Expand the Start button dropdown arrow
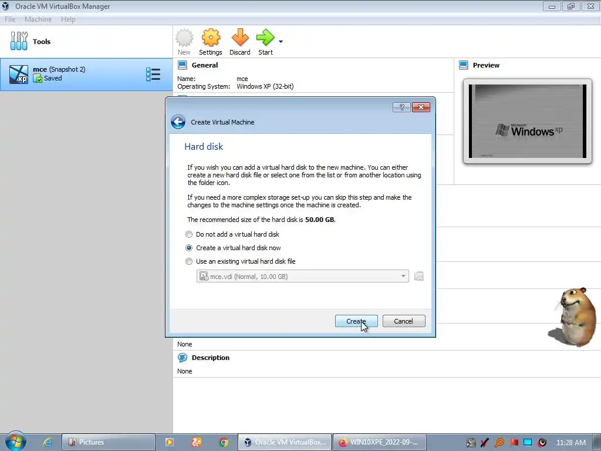This screenshot has width=601, height=451. click(281, 42)
